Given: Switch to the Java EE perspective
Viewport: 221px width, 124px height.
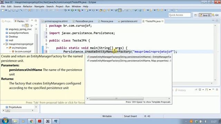Looking at the screenshot, I should [205, 15].
